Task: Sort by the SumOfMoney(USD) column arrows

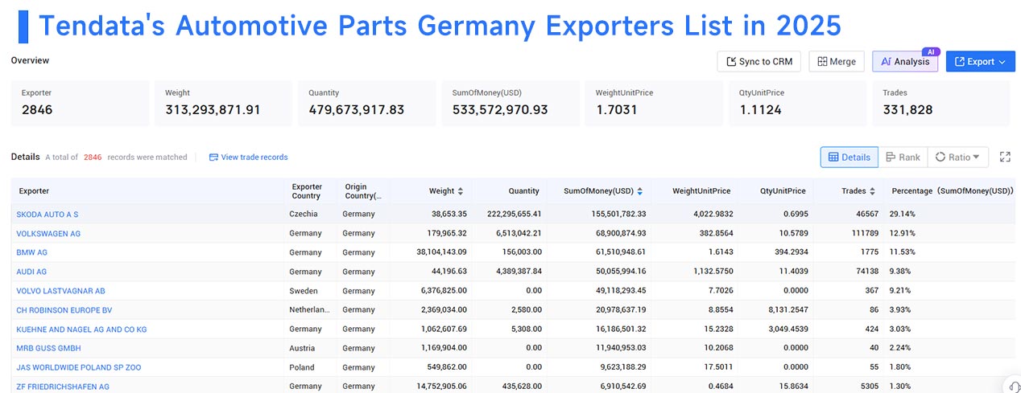Action: pyautogui.click(x=640, y=191)
